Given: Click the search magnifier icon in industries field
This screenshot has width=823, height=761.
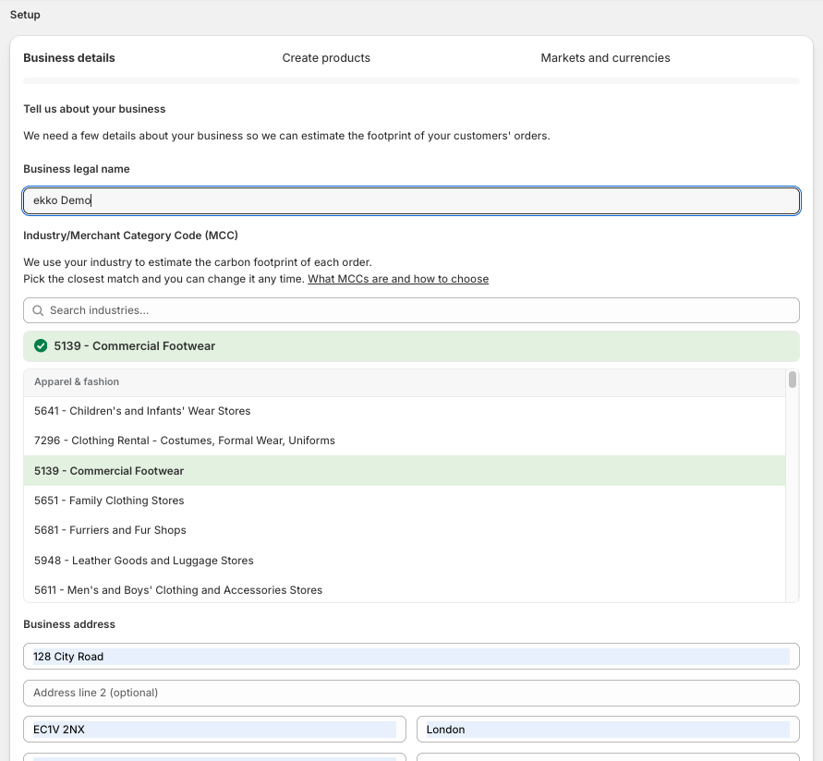Looking at the screenshot, I should point(38,310).
